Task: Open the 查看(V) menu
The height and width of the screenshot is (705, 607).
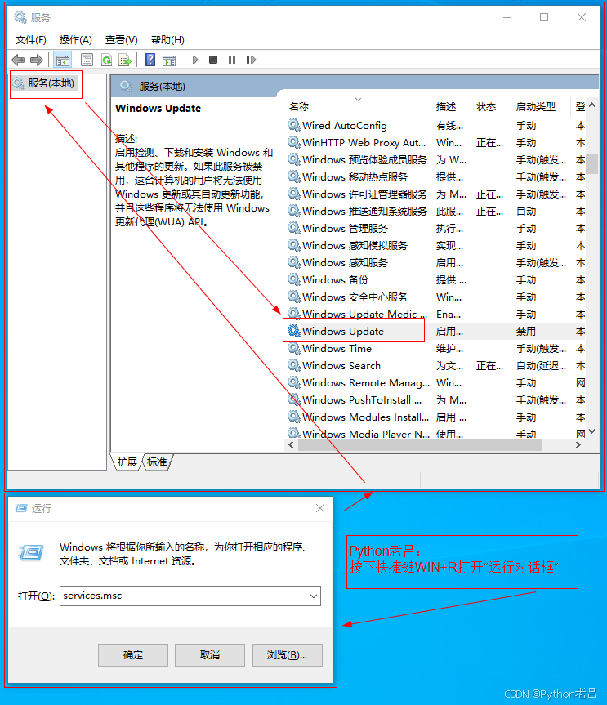Action: pos(122,40)
